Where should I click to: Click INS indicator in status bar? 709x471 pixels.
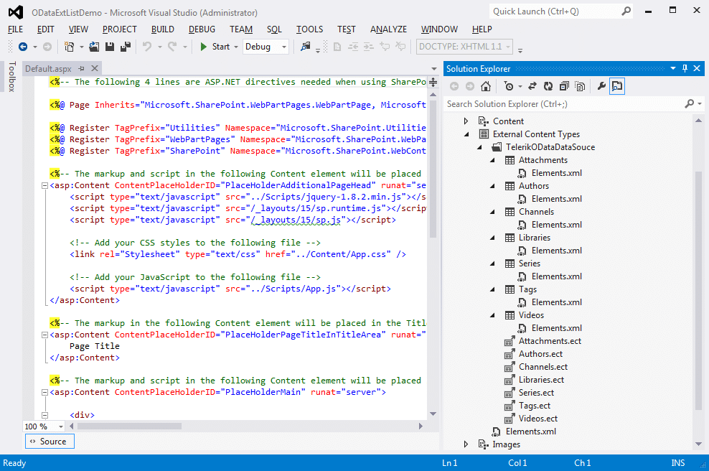(x=678, y=463)
